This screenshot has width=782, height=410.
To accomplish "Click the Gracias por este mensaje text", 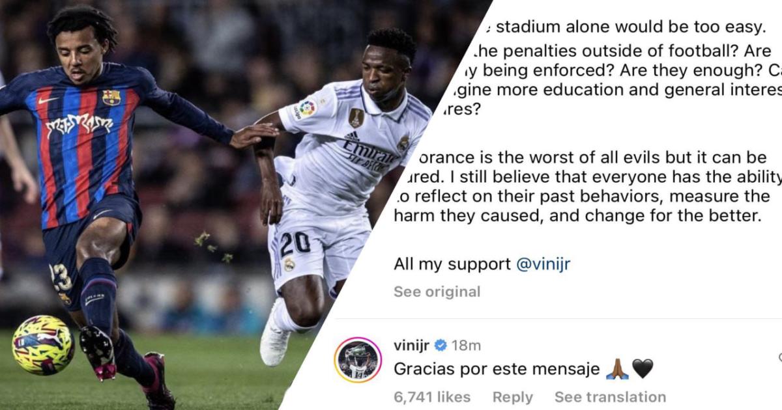I will (497, 369).
